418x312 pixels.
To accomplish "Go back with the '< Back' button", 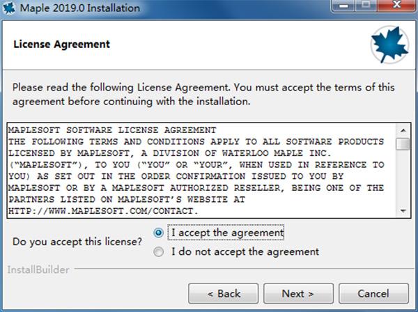I will (x=224, y=294).
